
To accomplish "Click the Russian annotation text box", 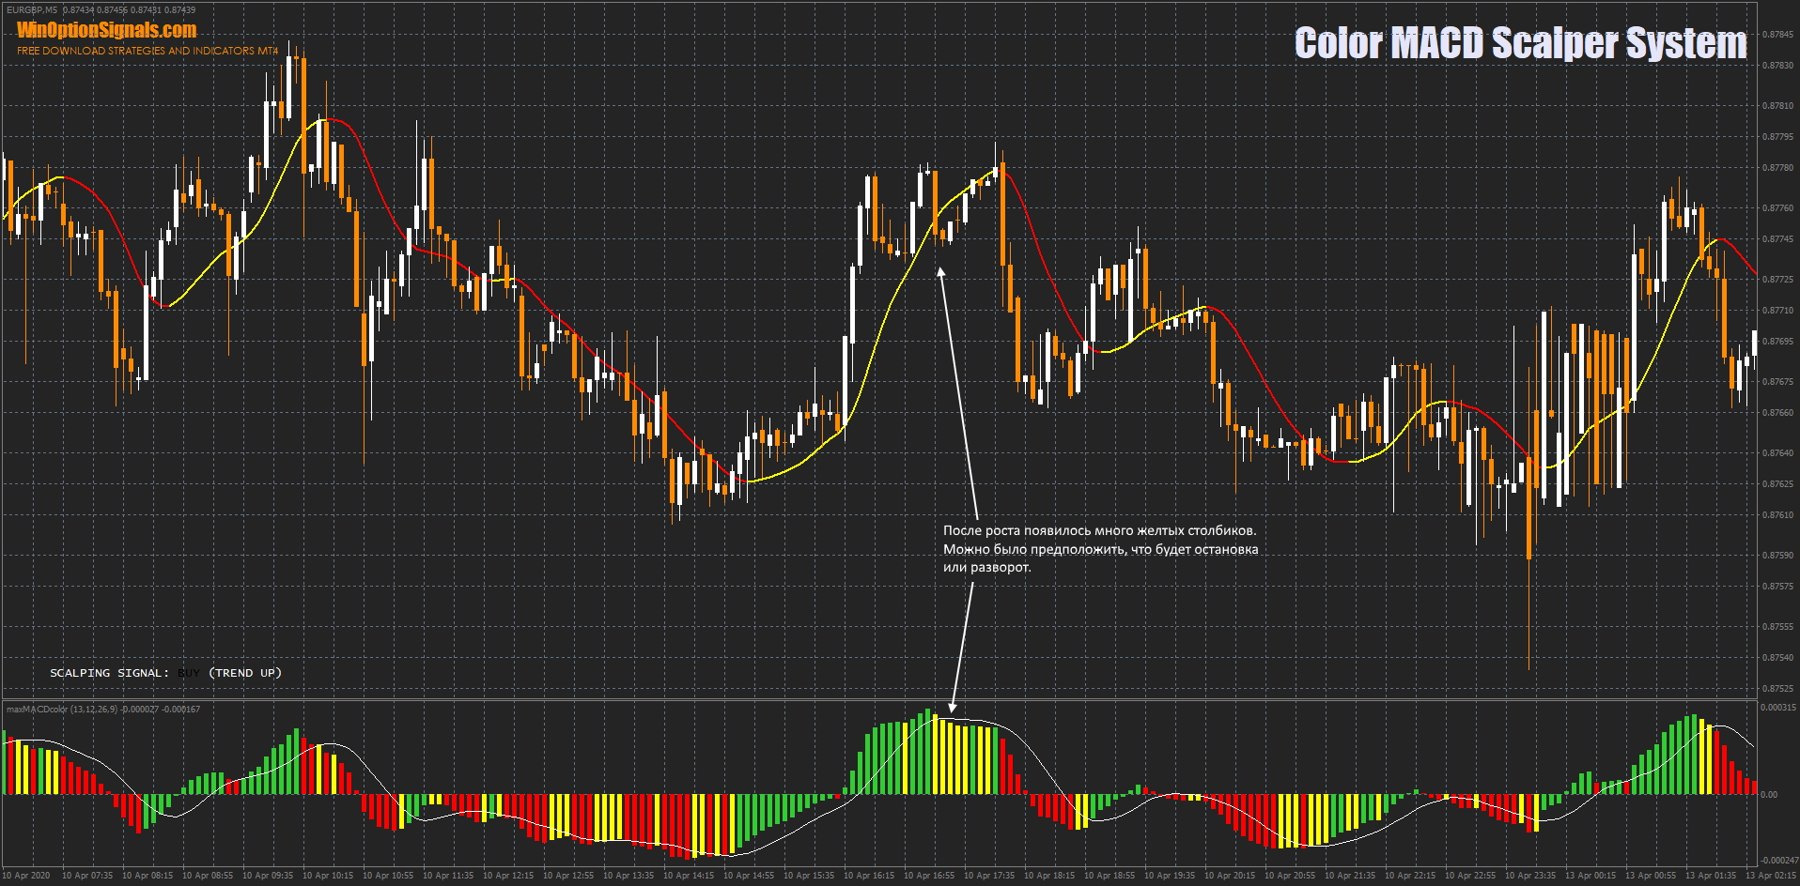I will (1100, 549).
